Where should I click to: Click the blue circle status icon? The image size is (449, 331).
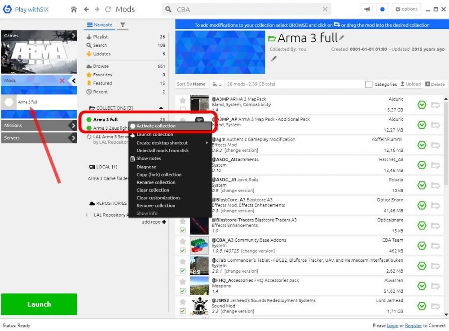(x=382, y=9)
